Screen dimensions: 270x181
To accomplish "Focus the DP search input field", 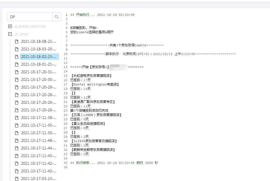I will [30, 17].
